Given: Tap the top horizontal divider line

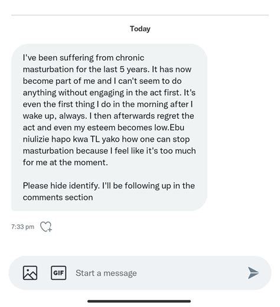Looking at the screenshot, I should pos(140,15).
